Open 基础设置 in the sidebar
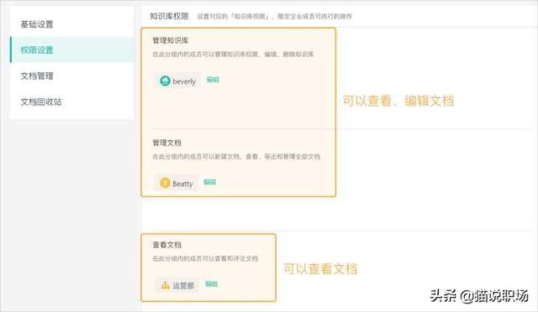This screenshot has width=538, height=312. point(37,24)
